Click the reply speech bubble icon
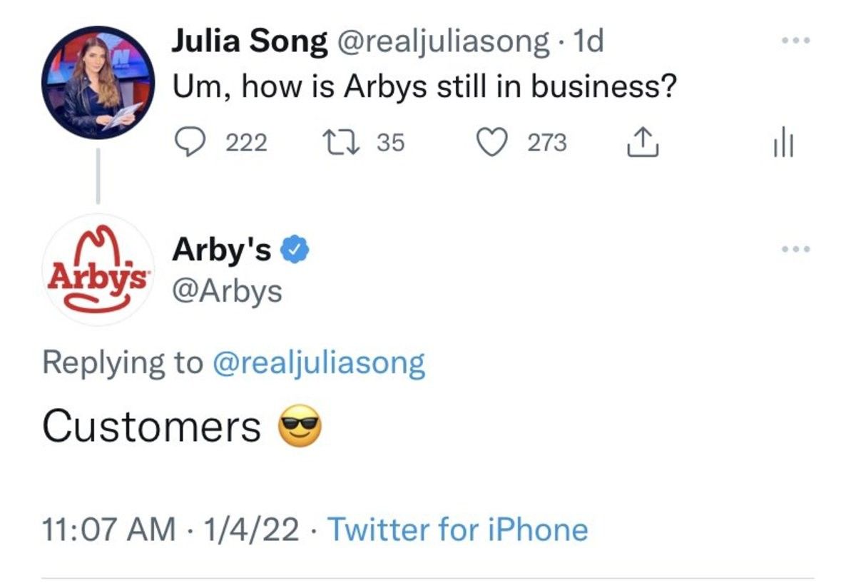Screen dimensions: 856x583 189,143
